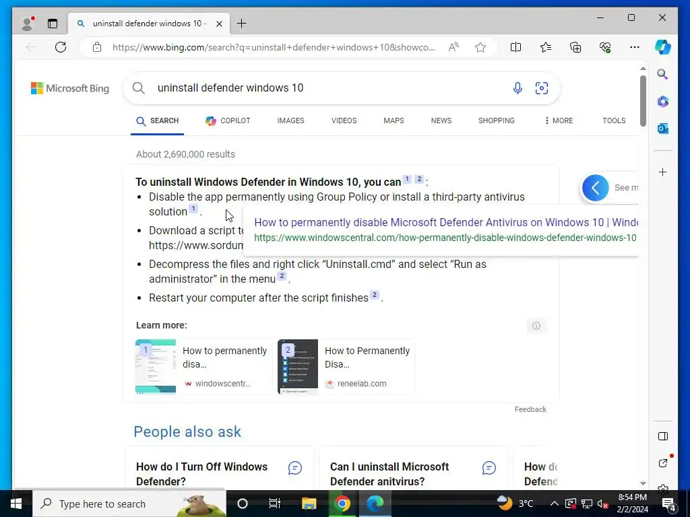Open Outlook sidebar icon
Image resolution: width=690 pixels, height=517 pixels.
click(663, 129)
